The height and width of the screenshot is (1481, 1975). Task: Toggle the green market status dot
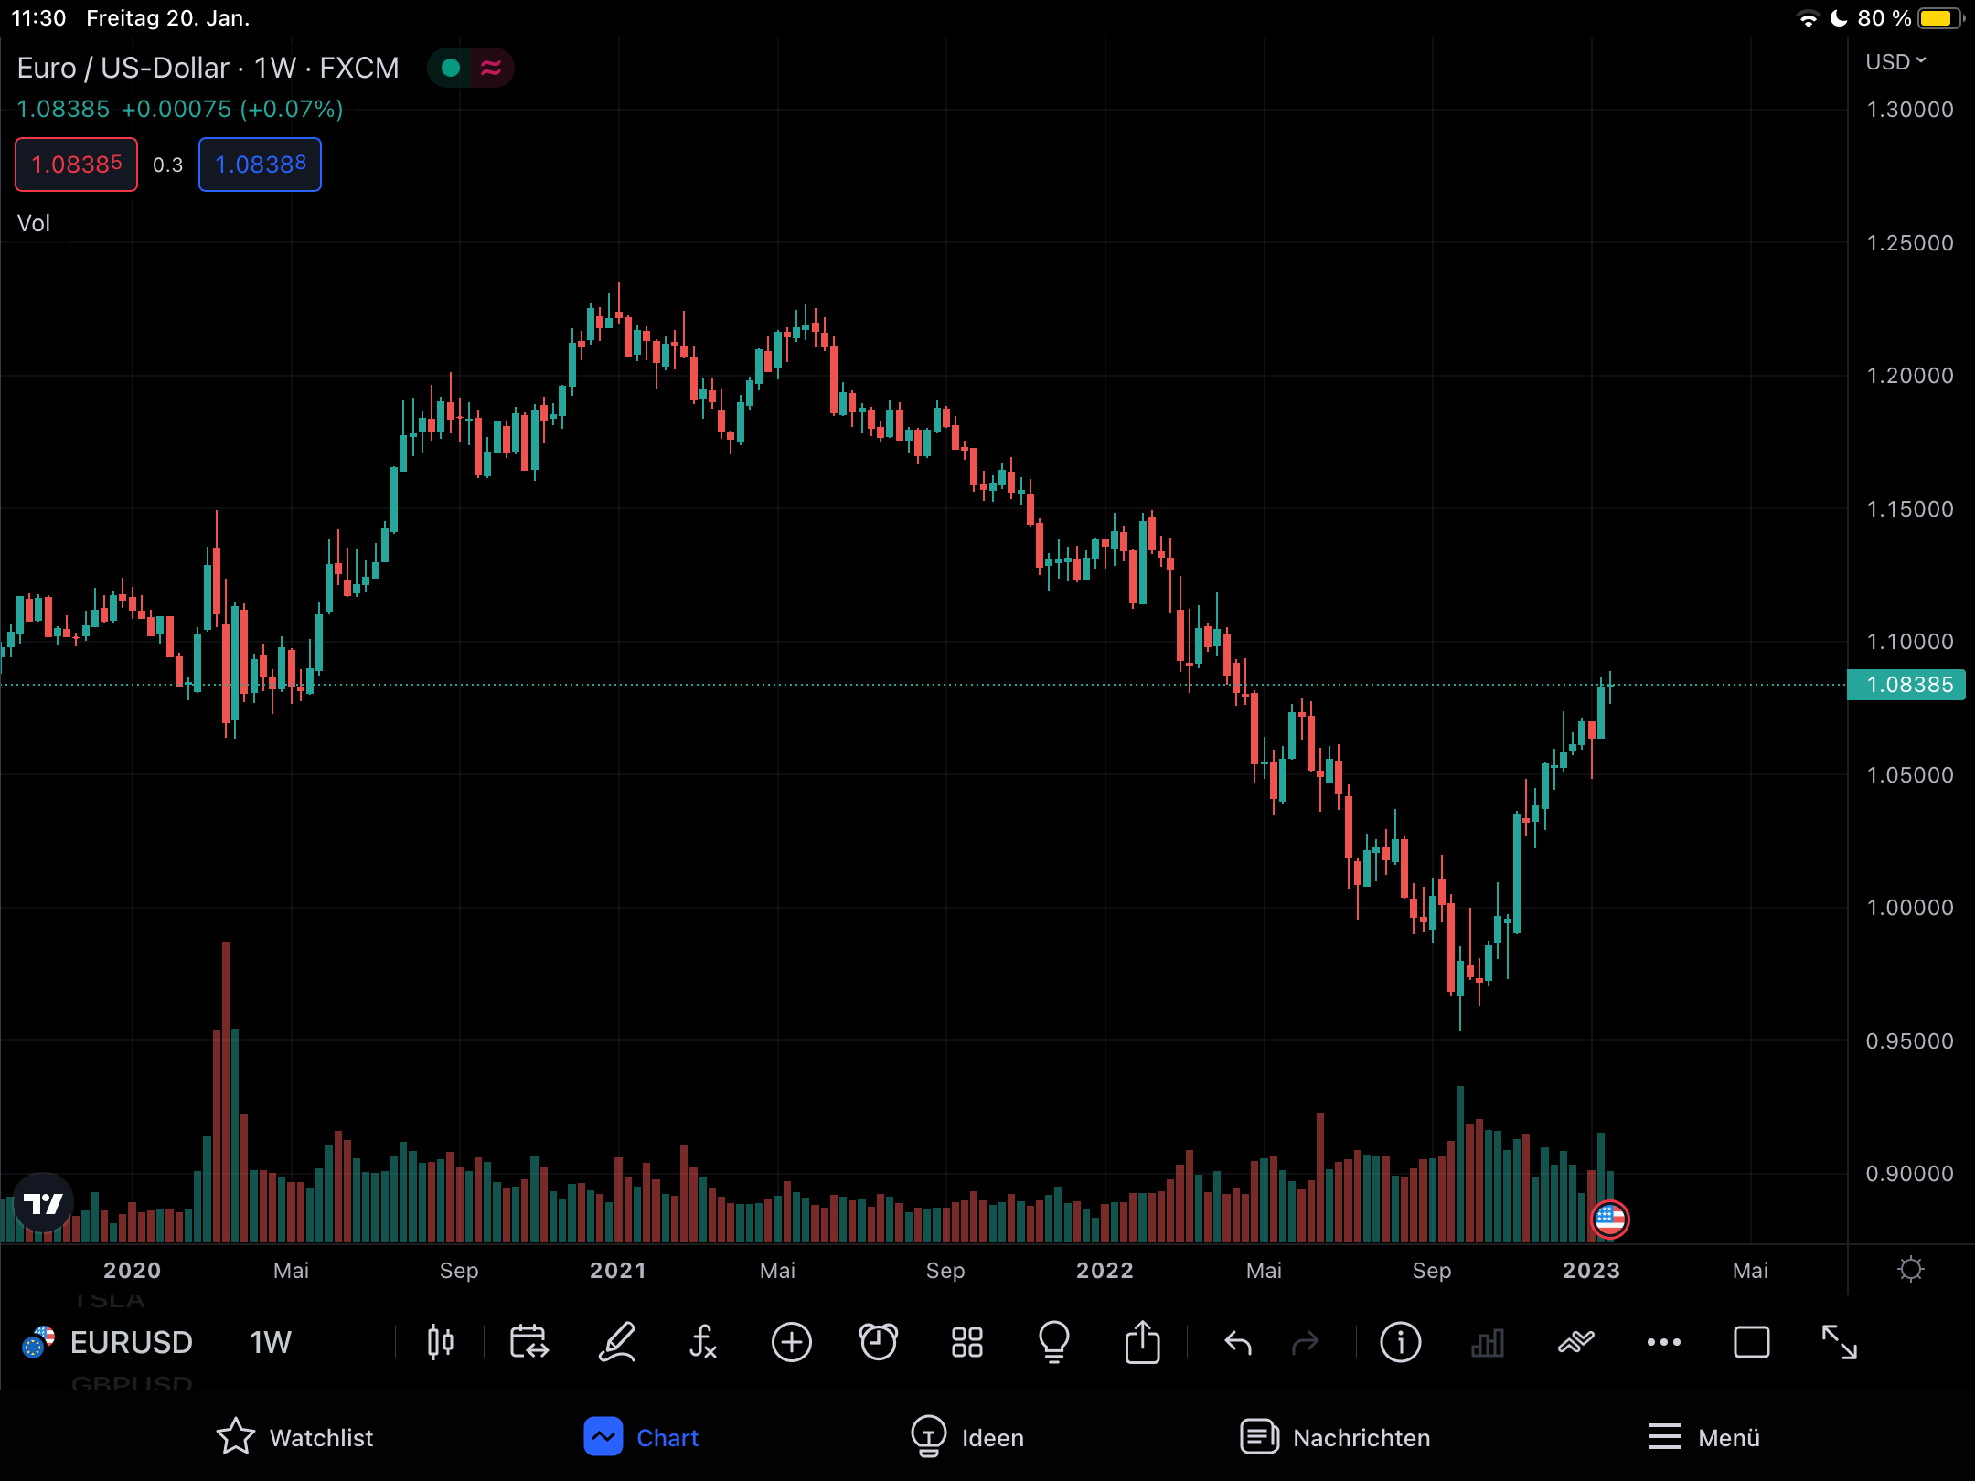[x=450, y=68]
